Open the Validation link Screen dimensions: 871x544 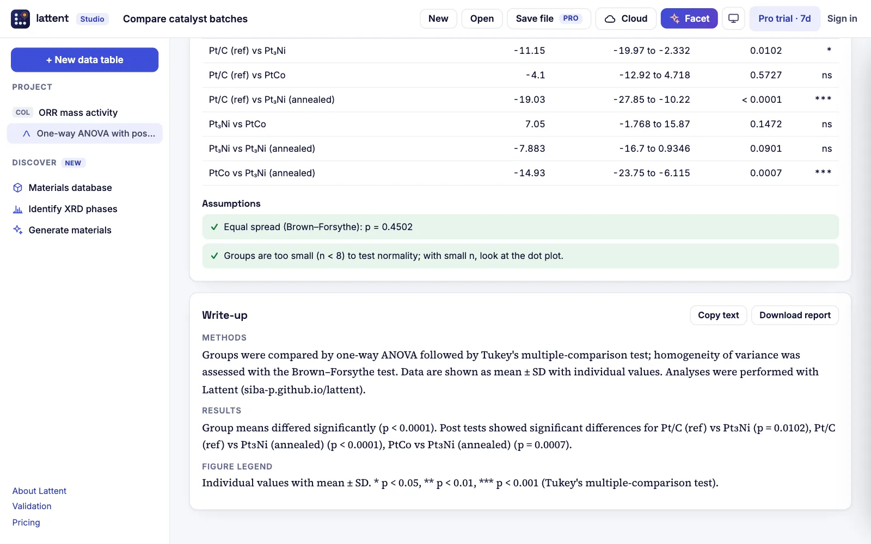32,506
